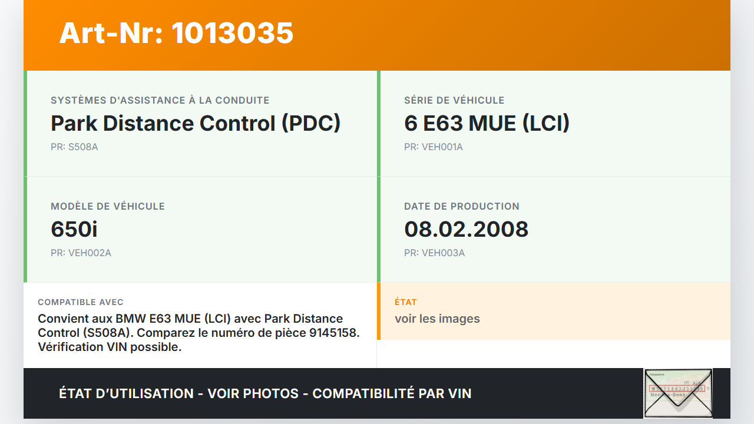Click the code "PR: VEH003A"
Viewport: 754px width, 424px height.
point(435,253)
